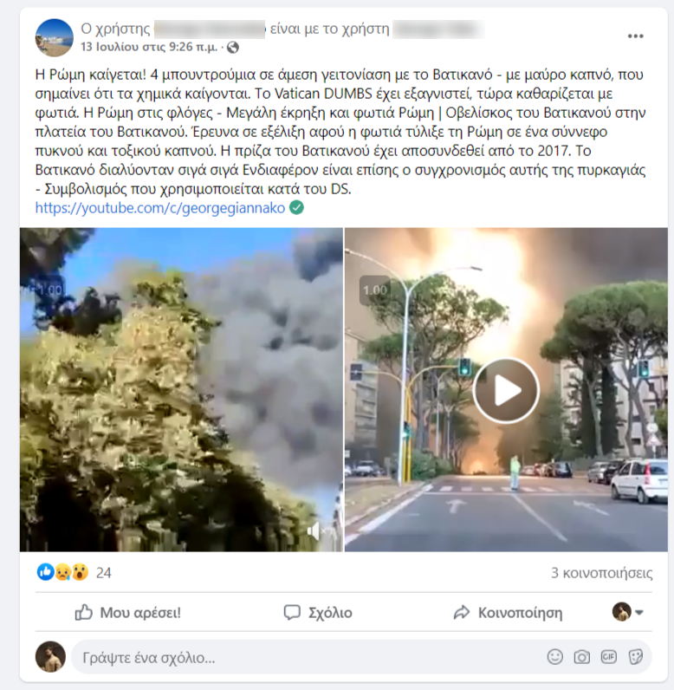
Task: Open the post author's profile picture
Action: point(54,37)
